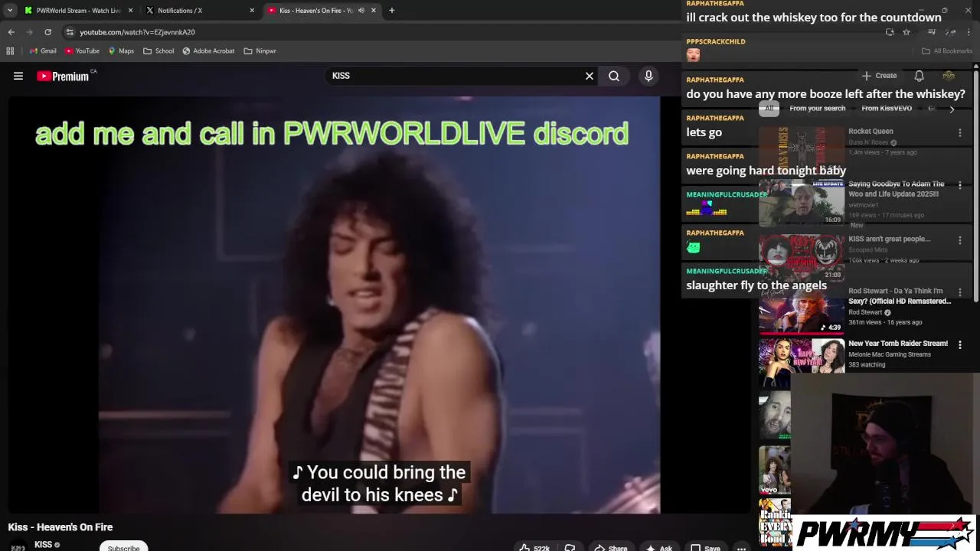The width and height of the screenshot is (980, 551).
Task: Click the Ask button below video
Action: pyautogui.click(x=658, y=547)
